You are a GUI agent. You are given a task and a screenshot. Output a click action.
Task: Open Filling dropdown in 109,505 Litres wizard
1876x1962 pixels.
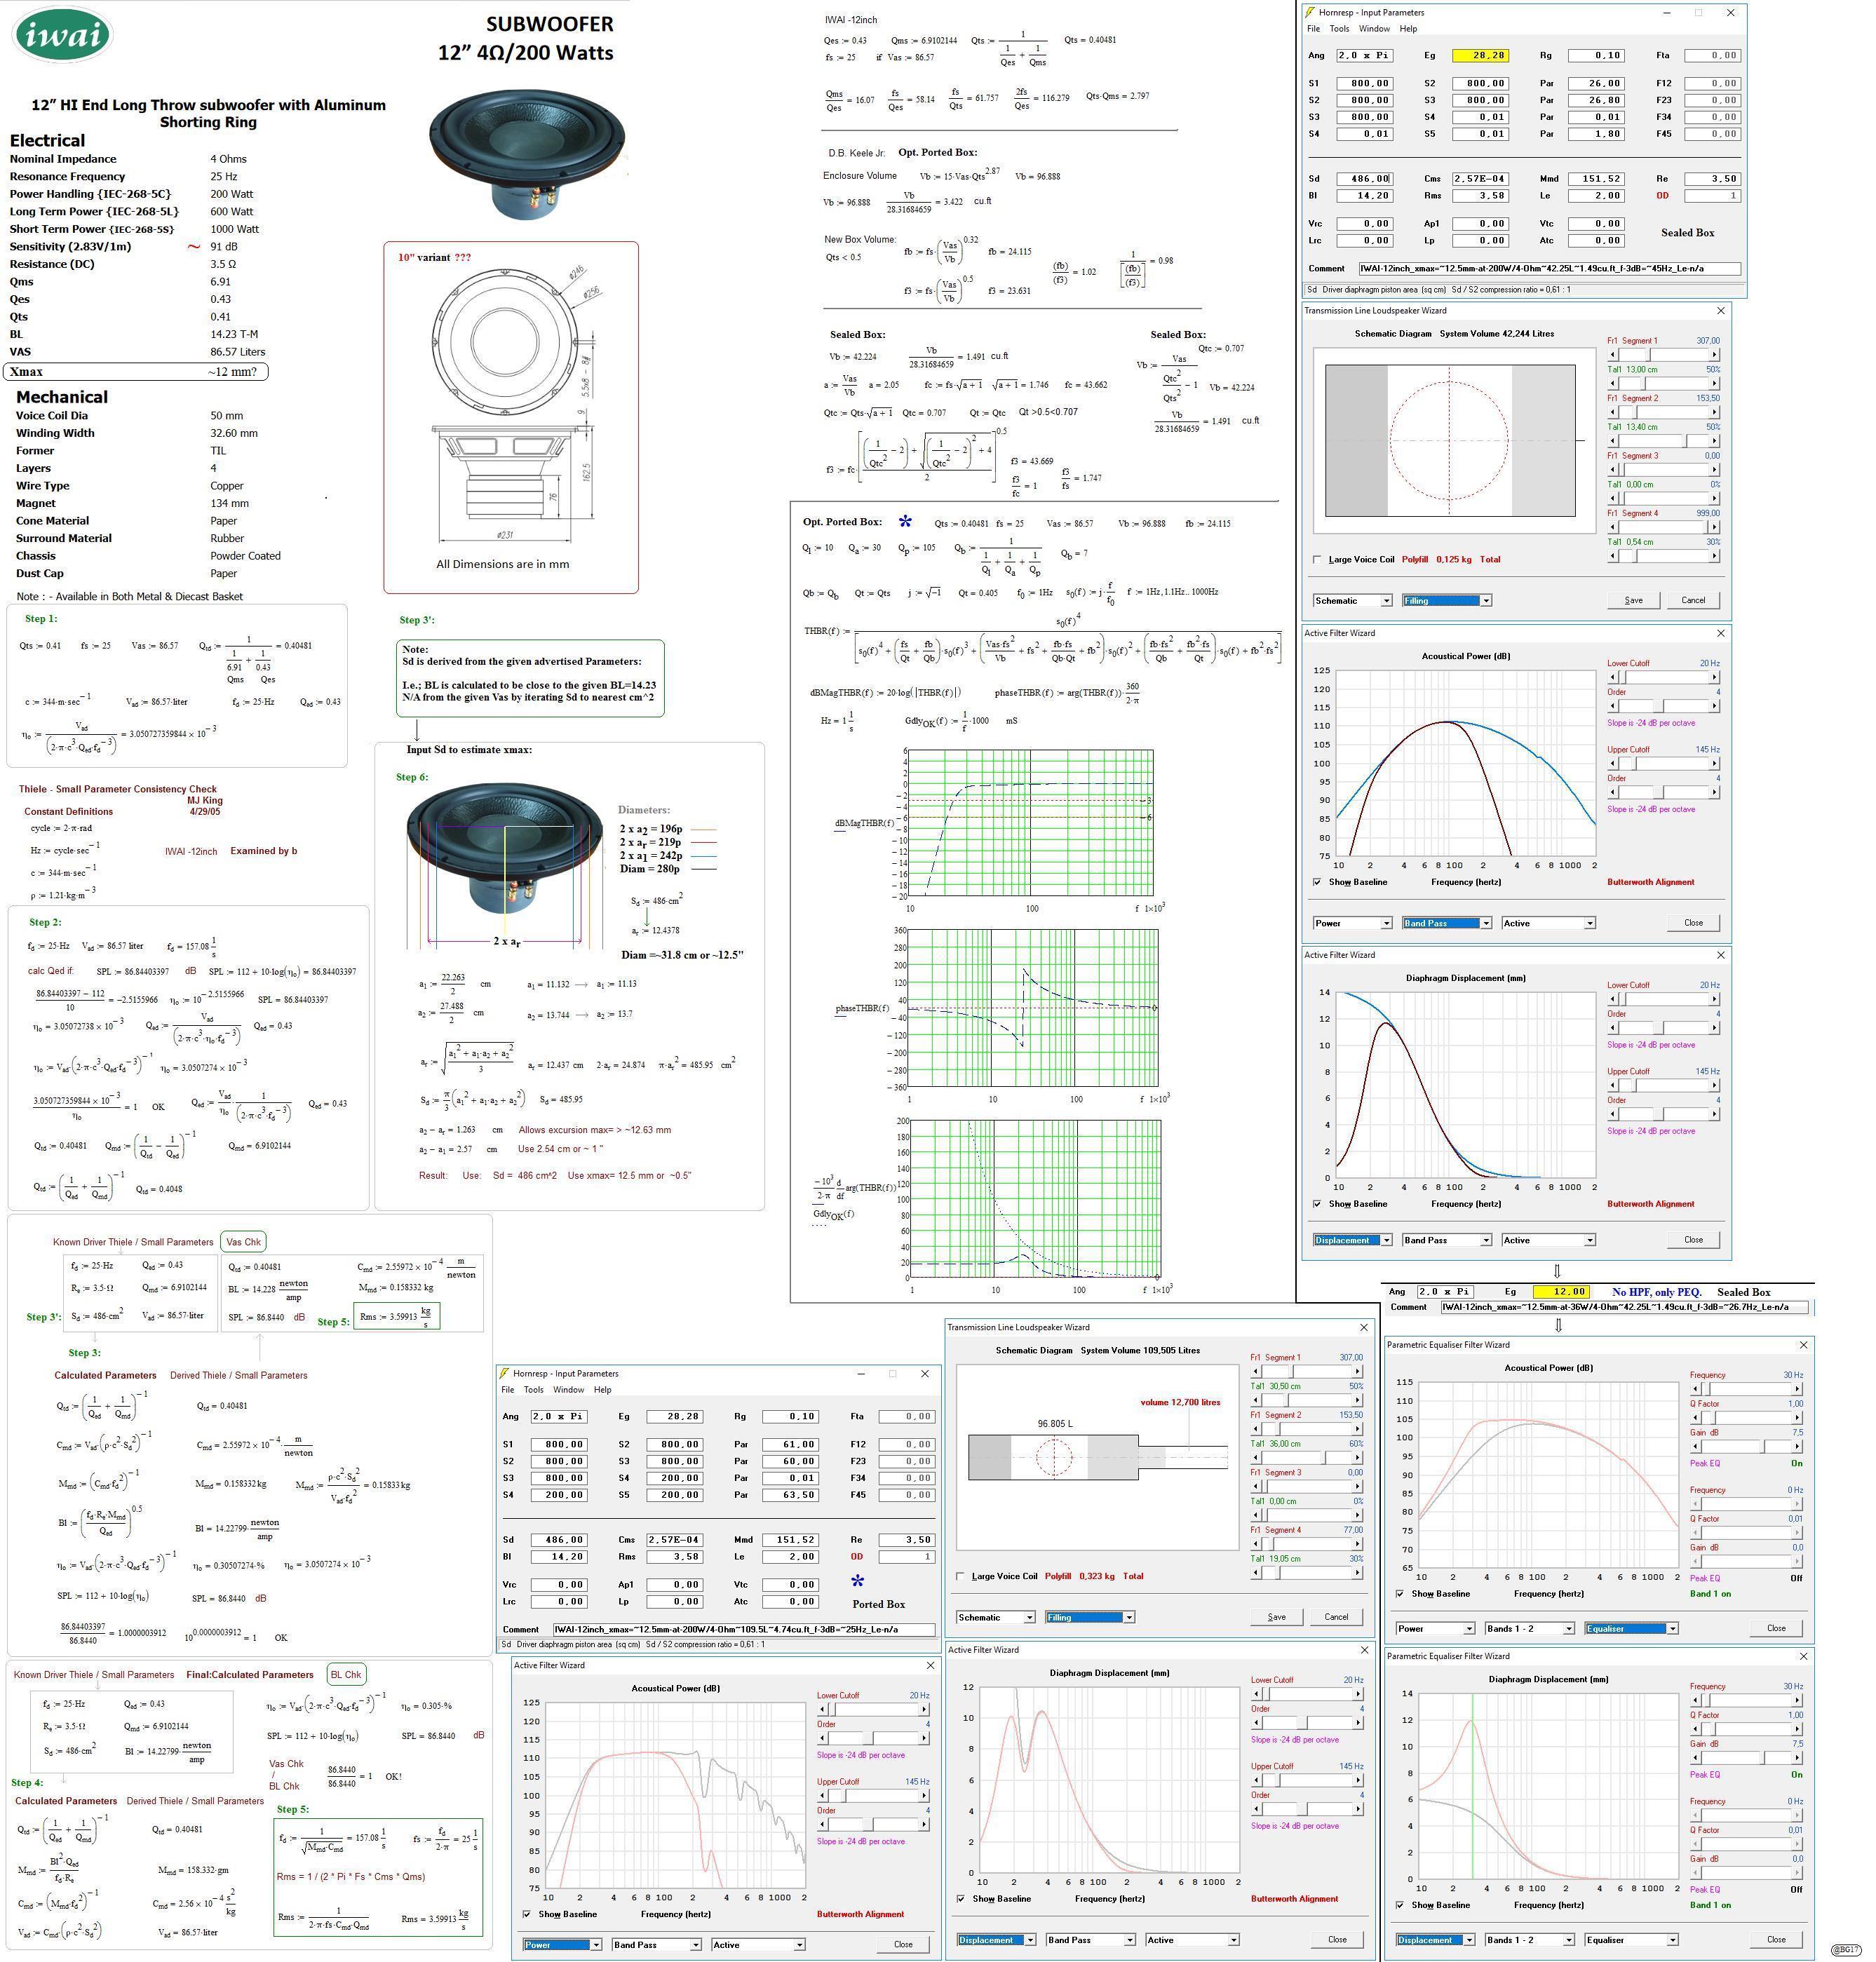tap(1089, 1617)
